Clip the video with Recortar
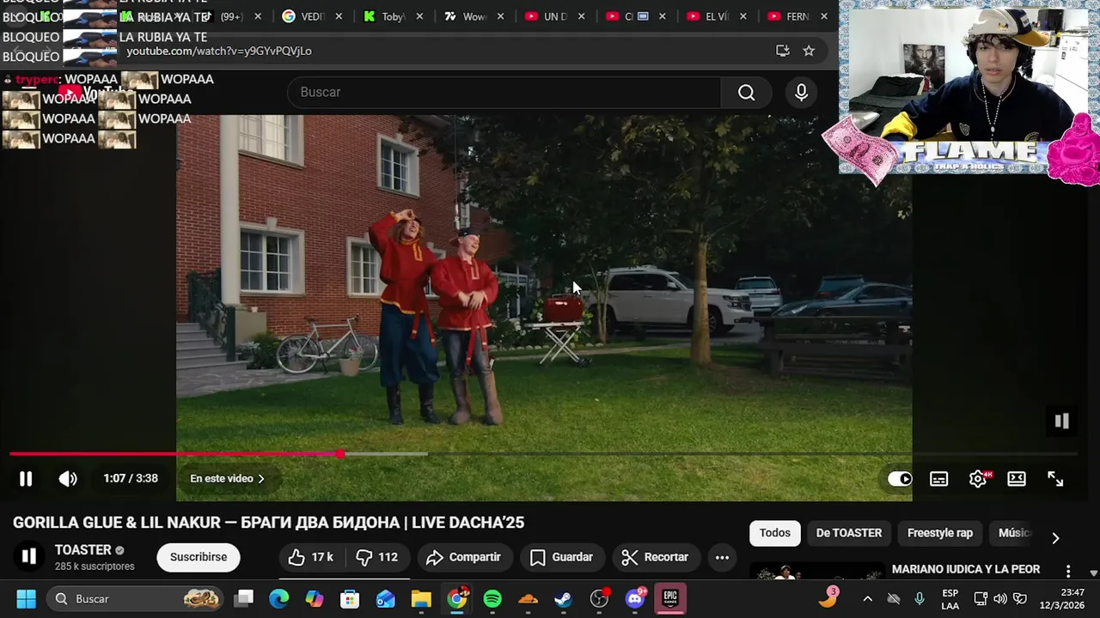This screenshot has width=1100, height=618. (655, 557)
